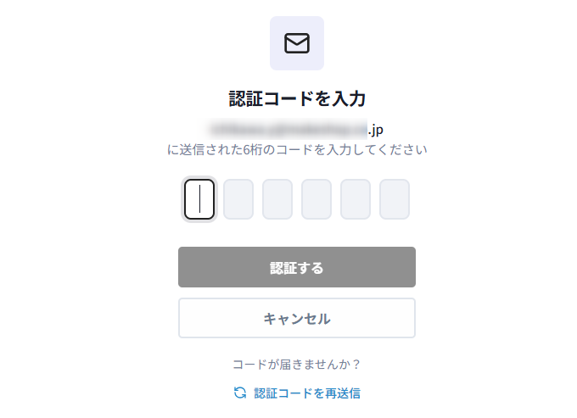
Task: Click the 6桁のコード instruction sentence
Action: point(297,150)
